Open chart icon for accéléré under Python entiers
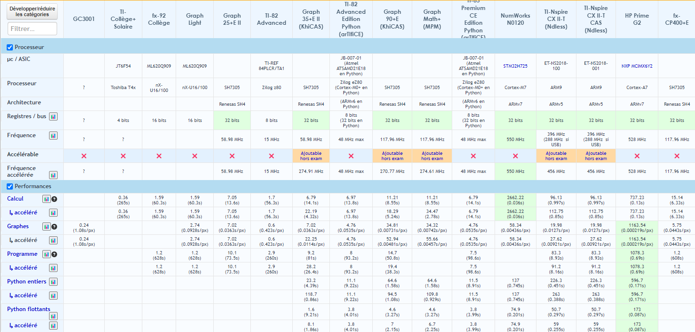Image resolution: width=695 pixels, height=332 pixels. pos(53,296)
